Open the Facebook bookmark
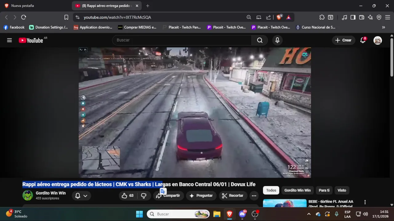Image resolution: width=394 pixels, height=221 pixels. (x=14, y=27)
